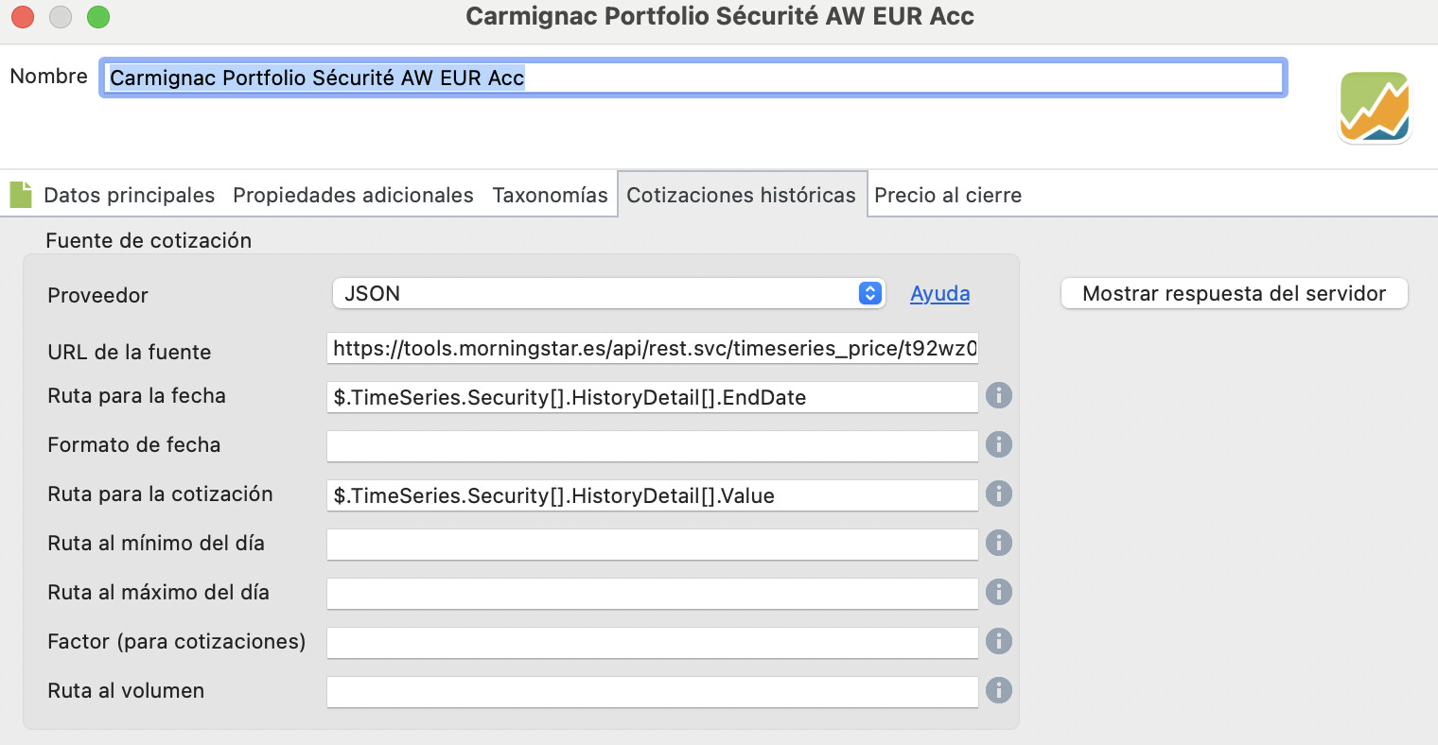Viewport: 1438px width, 745px height.
Task: Click the info icon beside Formato de fecha
Action: [999, 444]
